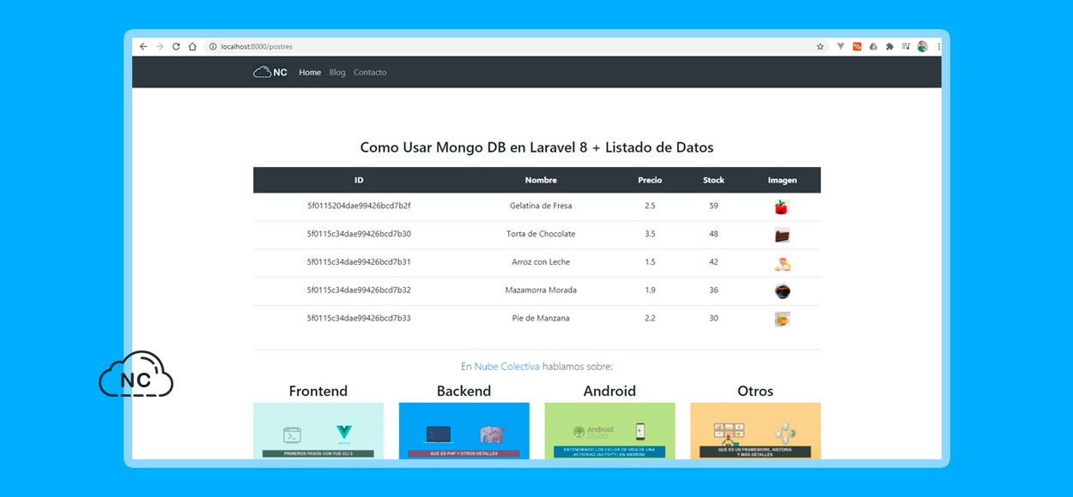The image size is (1073, 497).
Task: Click the Otros section heading
Action: [x=755, y=391]
